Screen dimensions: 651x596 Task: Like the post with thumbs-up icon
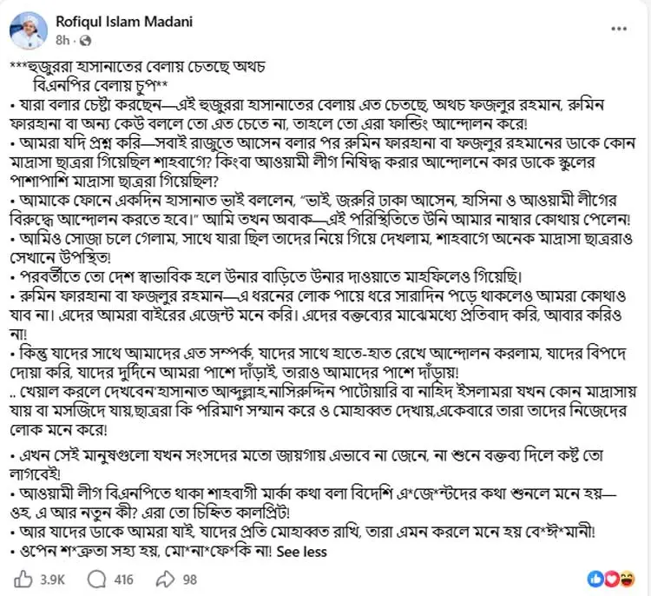coord(23,579)
